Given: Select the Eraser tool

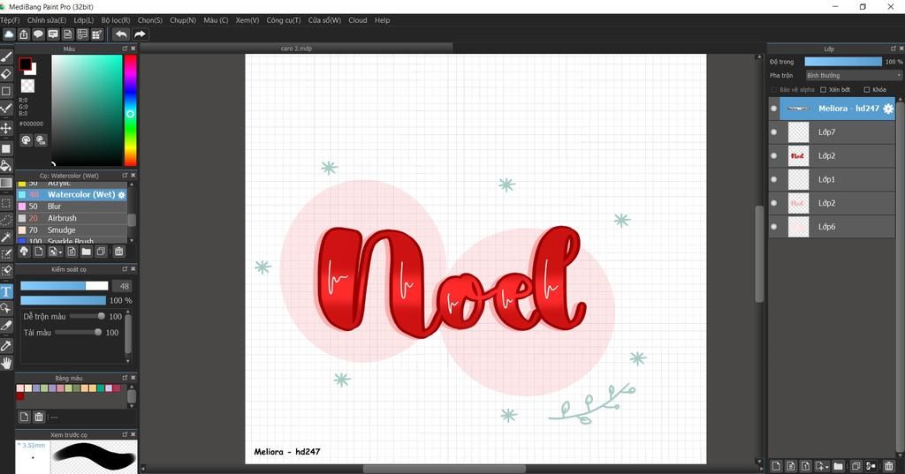Looking at the screenshot, I should [6, 74].
